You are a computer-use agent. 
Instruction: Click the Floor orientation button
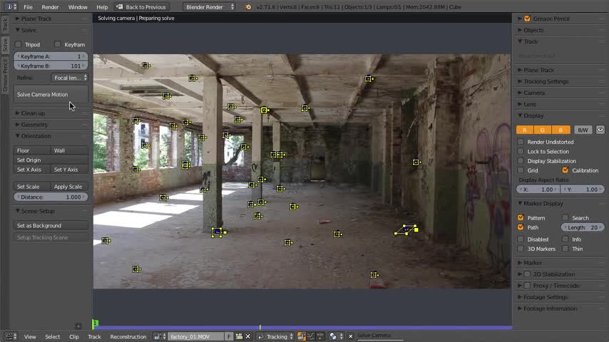point(32,150)
